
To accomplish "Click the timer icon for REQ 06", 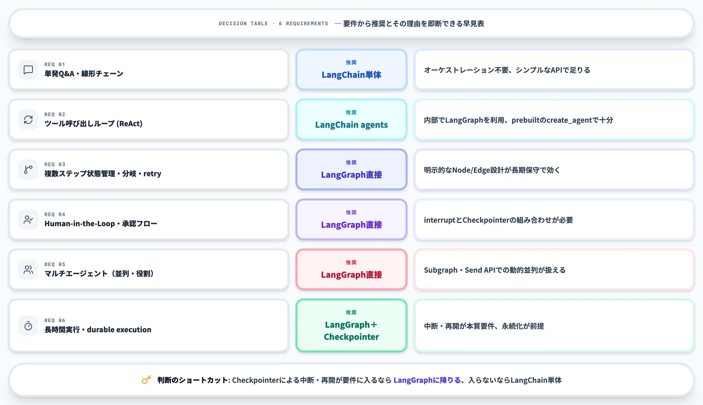I will [x=28, y=326].
